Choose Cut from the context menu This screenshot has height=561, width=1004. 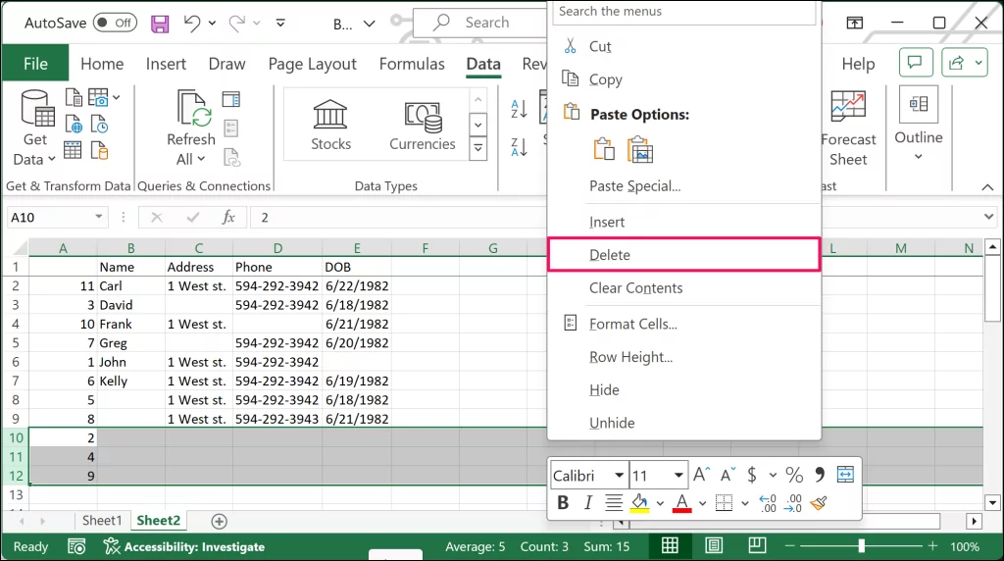(683, 46)
